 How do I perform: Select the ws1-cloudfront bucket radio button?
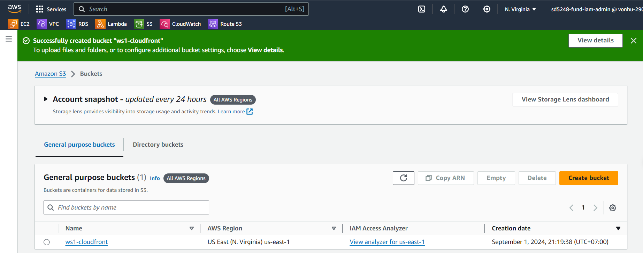tap(47, 242)
